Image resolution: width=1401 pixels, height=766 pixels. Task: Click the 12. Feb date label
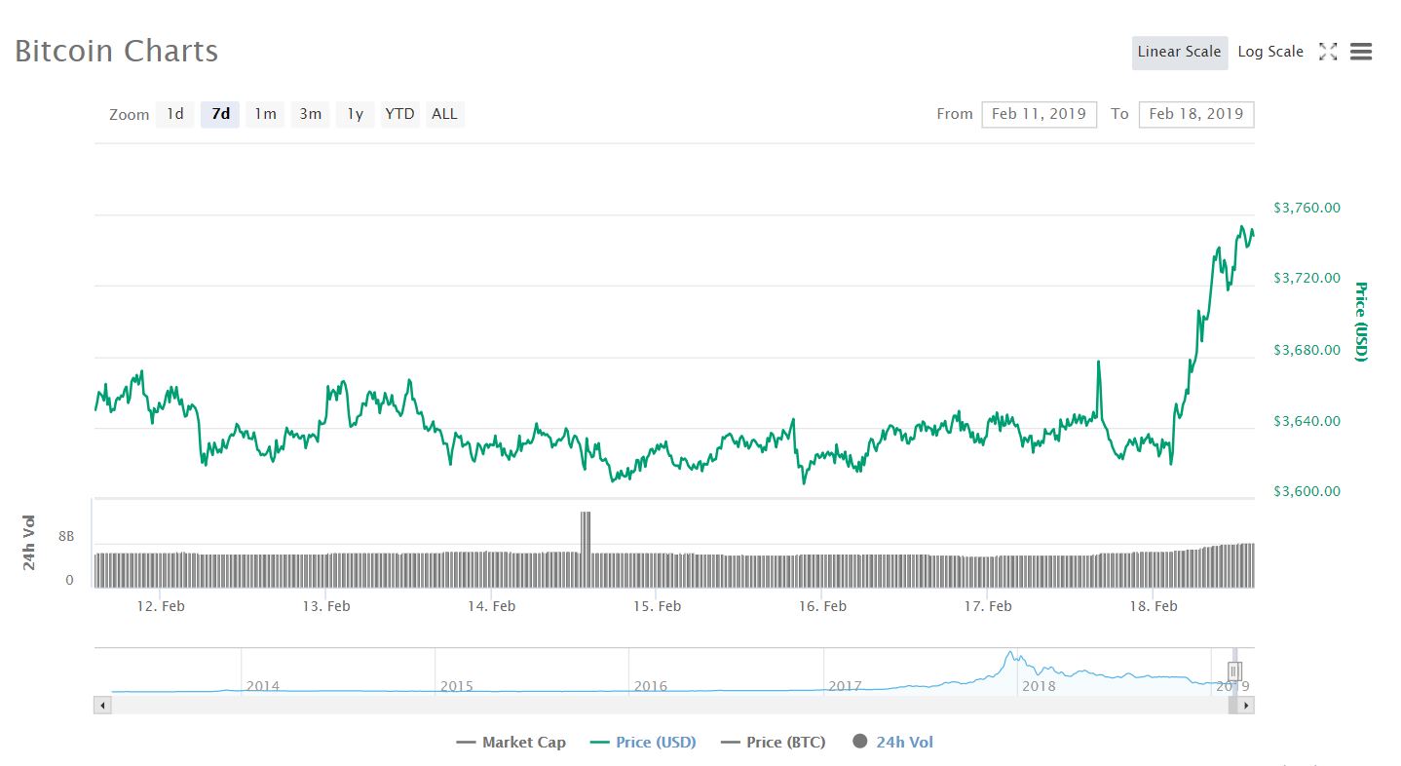coord(161,606)
